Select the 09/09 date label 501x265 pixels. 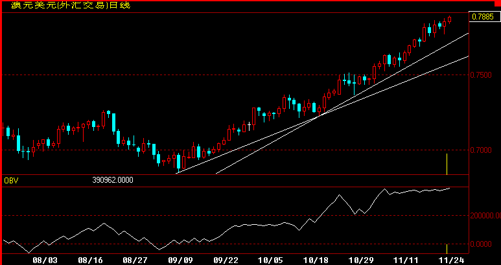[x=181, y=260]
